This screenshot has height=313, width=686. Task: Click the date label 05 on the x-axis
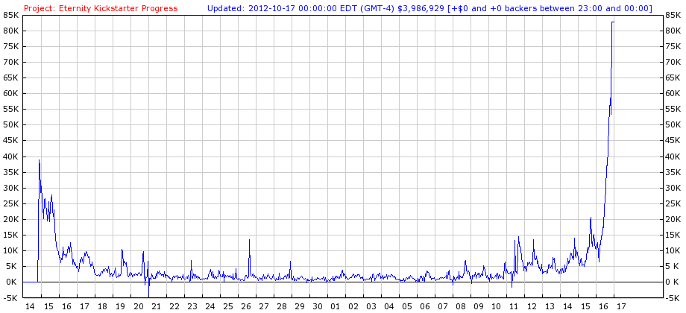tap(407, 306)
